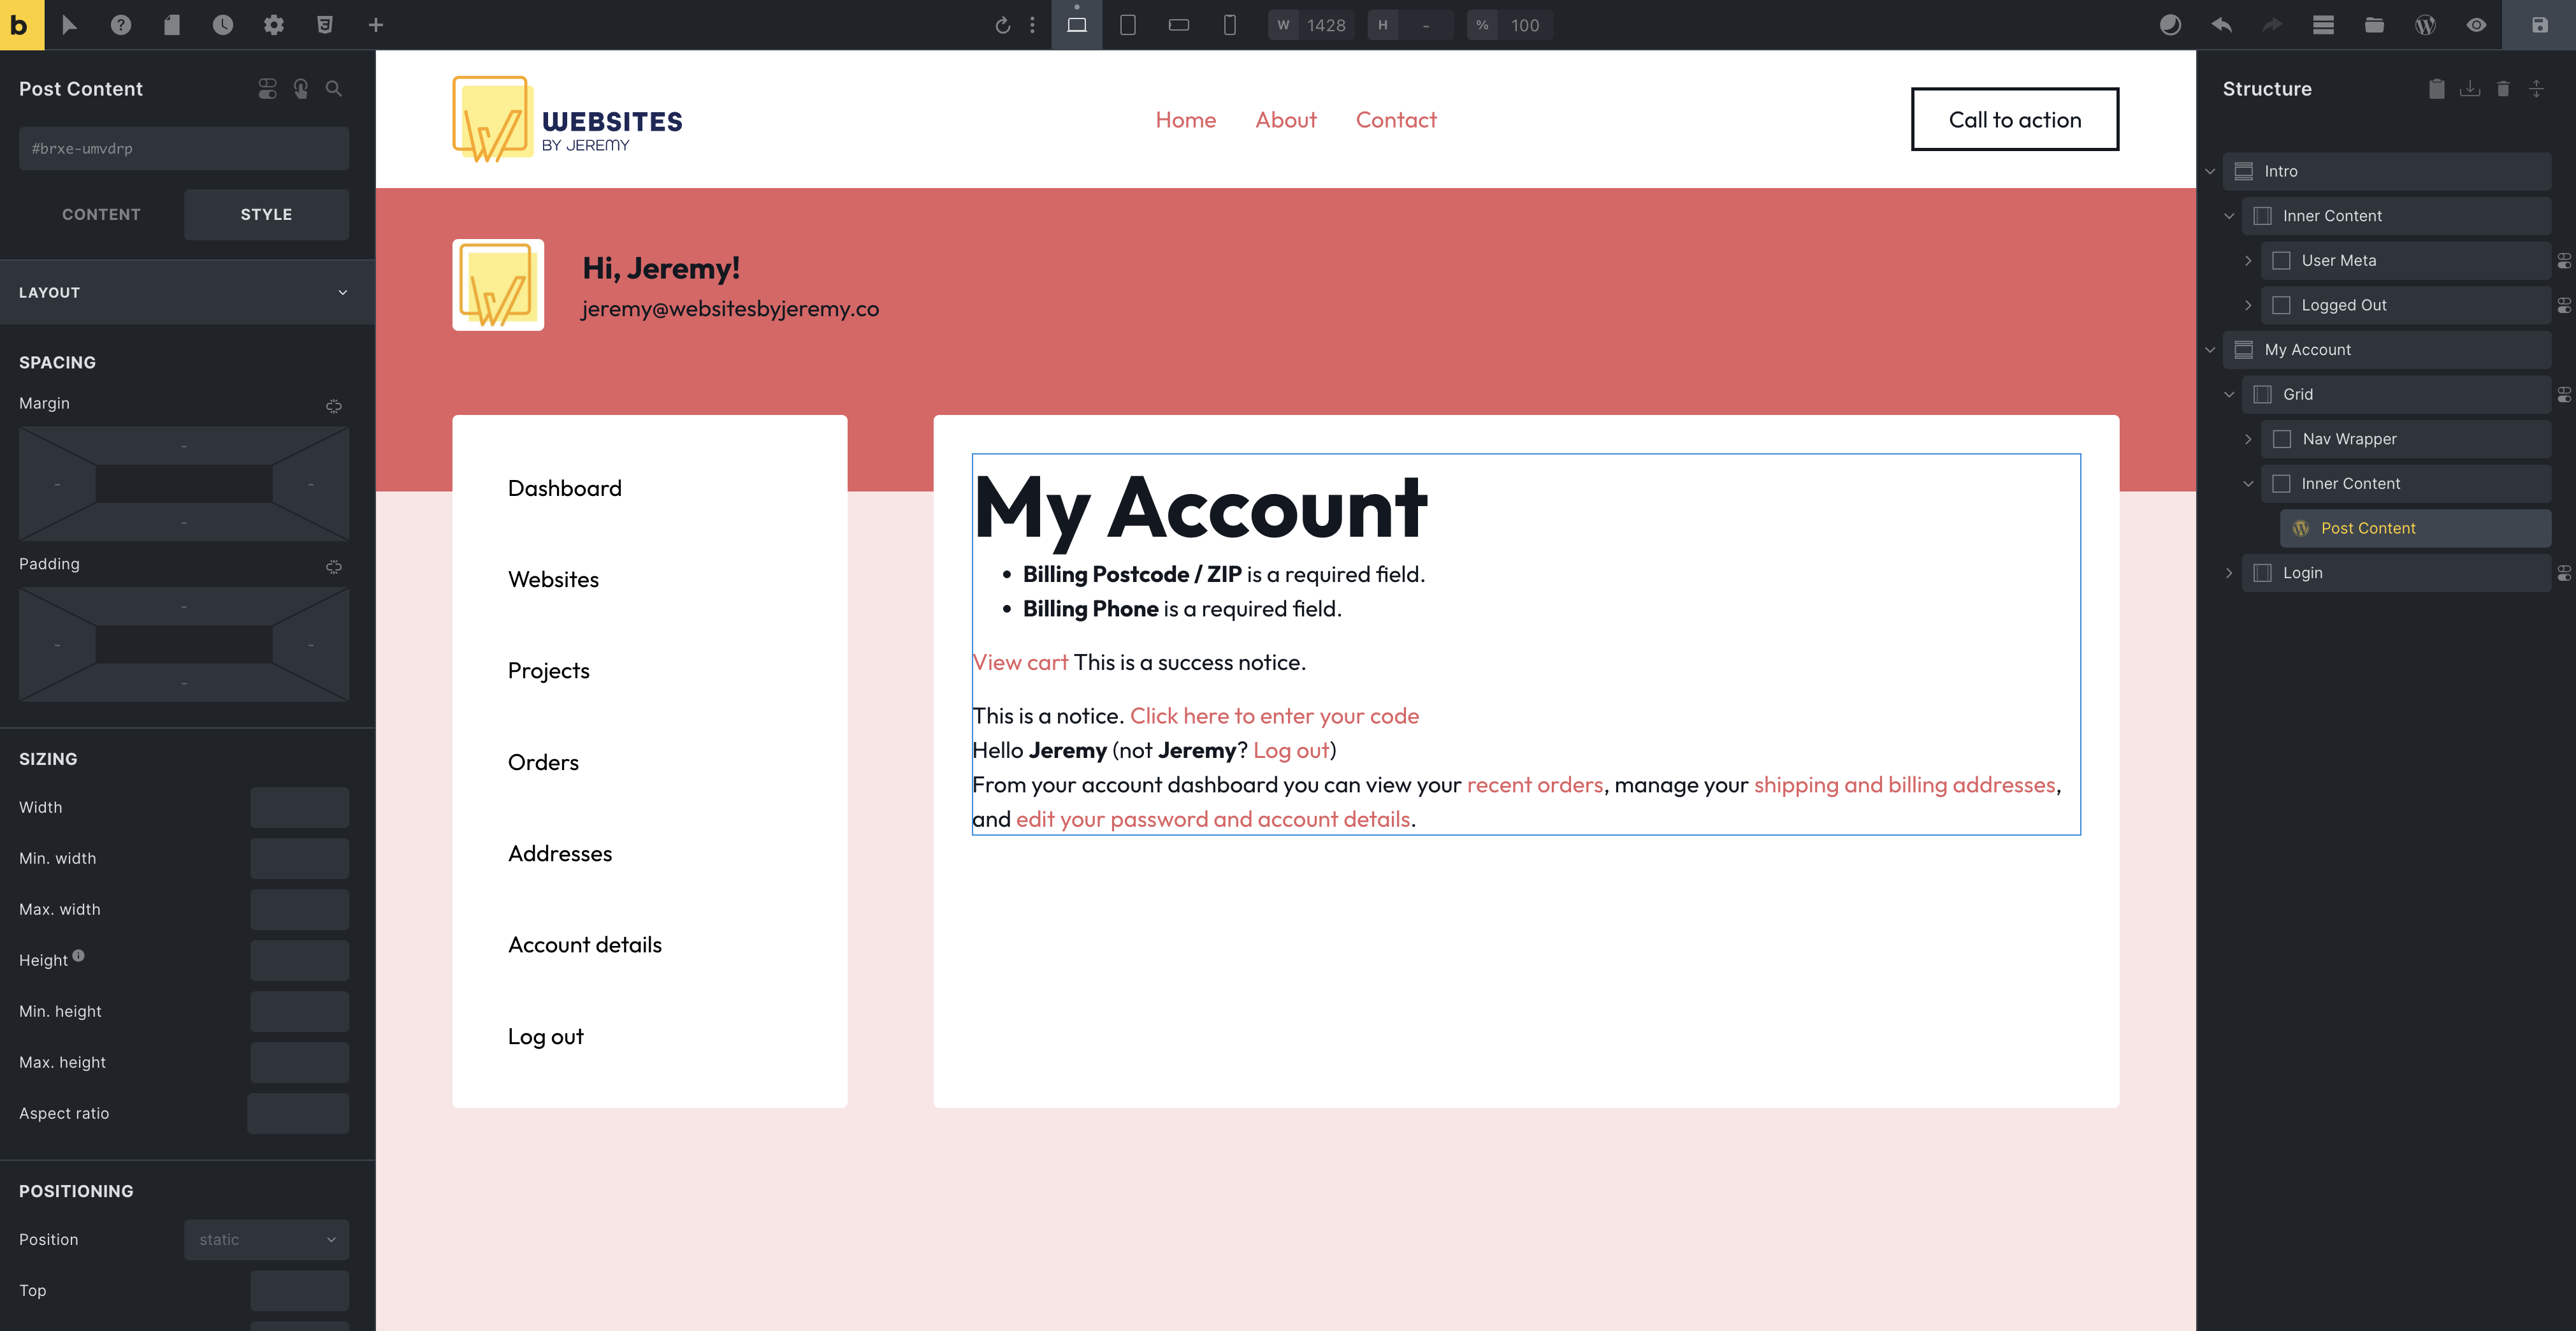2576x1331 pixels.
Task: Click the plus icon to add elements
Action: (376, 25)
